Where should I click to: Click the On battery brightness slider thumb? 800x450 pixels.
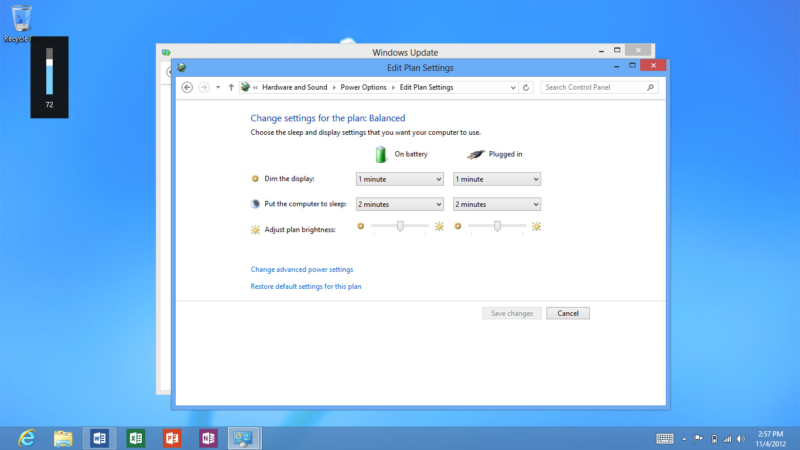(x=400, y=226)
